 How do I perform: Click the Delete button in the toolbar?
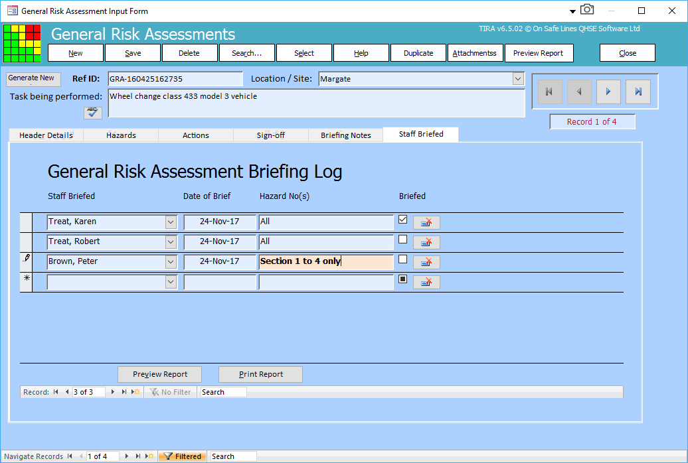click(189, 53)
